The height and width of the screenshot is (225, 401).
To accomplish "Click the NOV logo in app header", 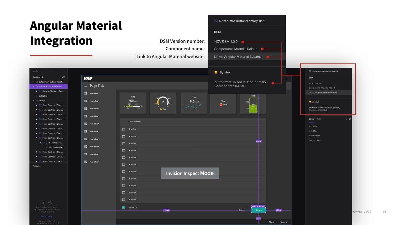I will coord(88,78).
